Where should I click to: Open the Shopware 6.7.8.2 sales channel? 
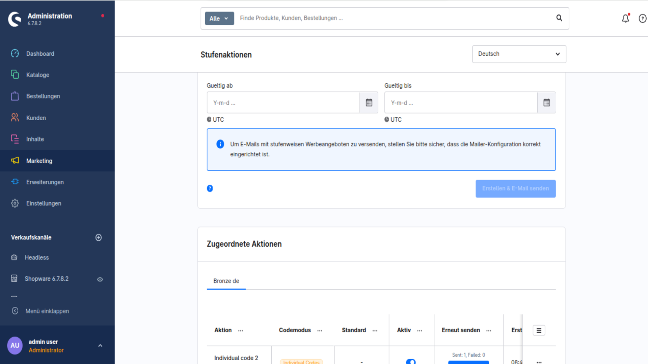[x=47, y=279]
